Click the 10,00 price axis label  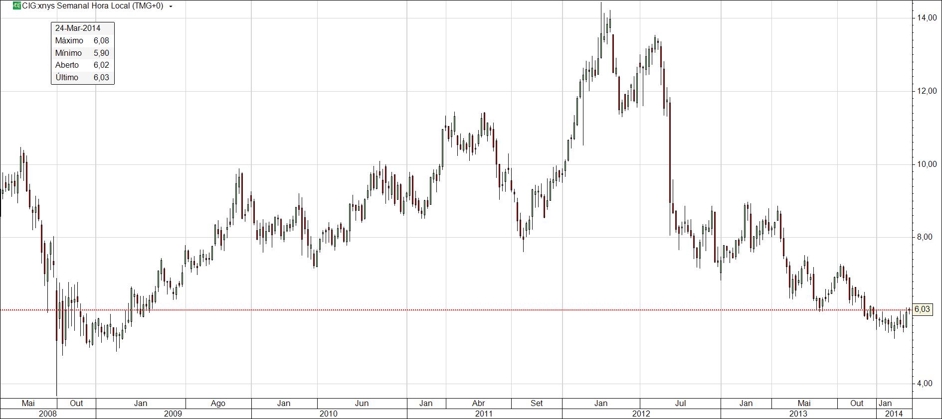[927, 164]
